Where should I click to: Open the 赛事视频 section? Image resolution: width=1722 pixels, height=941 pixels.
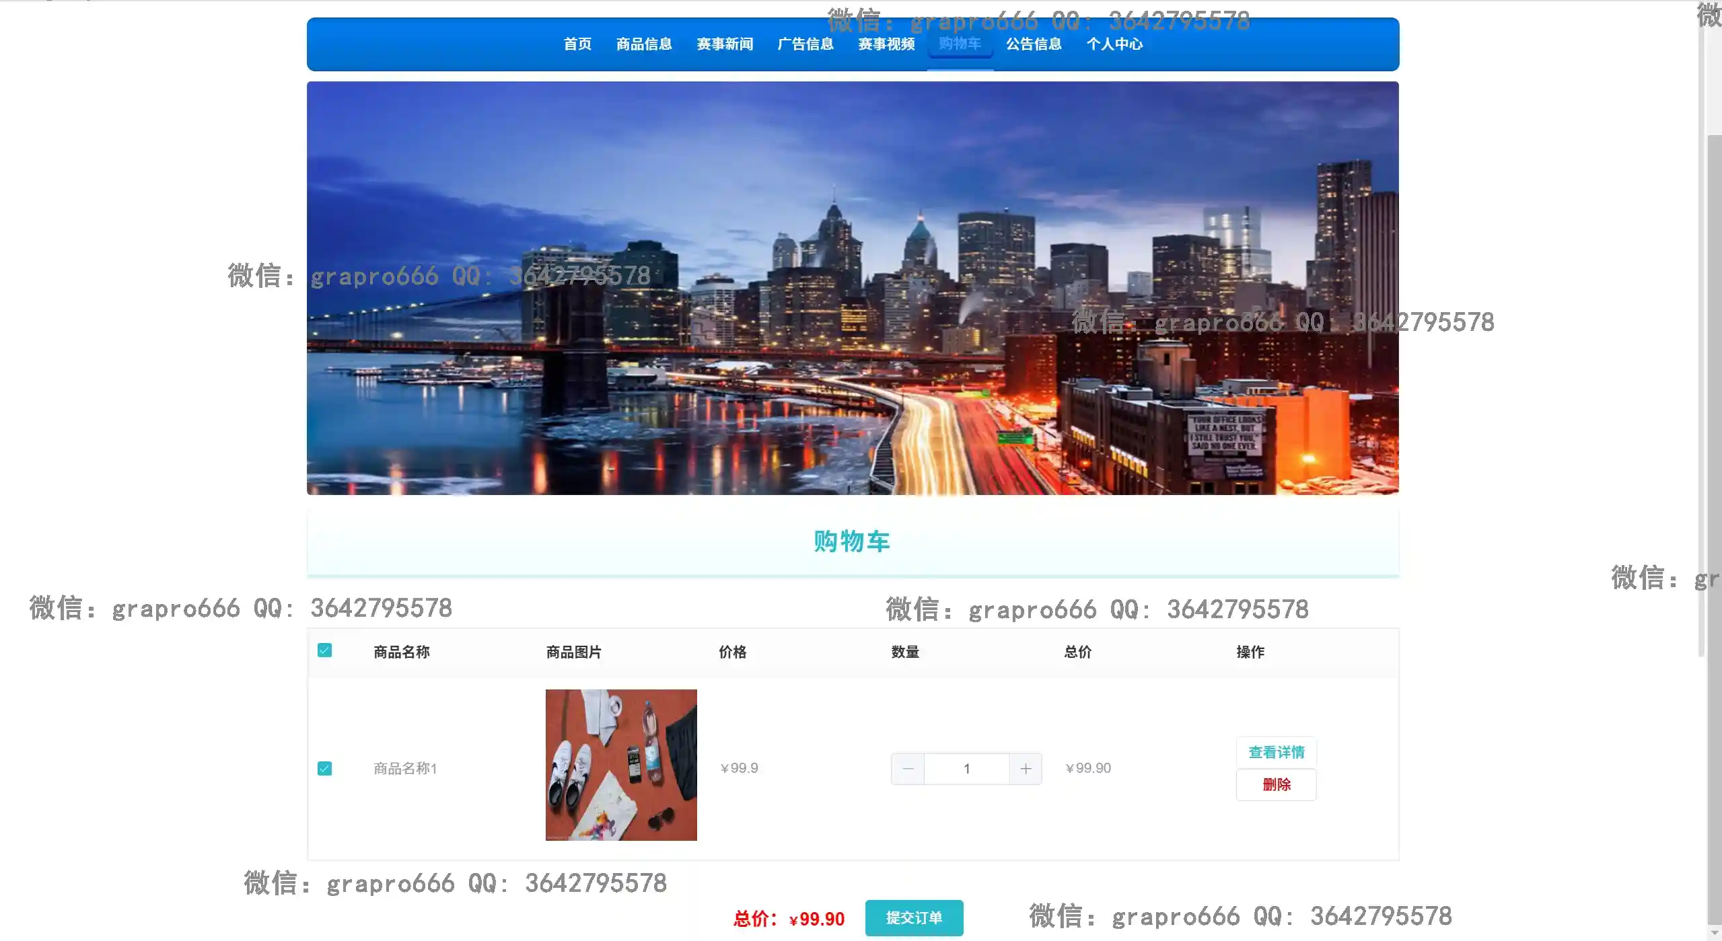click(x=886, y=44)
